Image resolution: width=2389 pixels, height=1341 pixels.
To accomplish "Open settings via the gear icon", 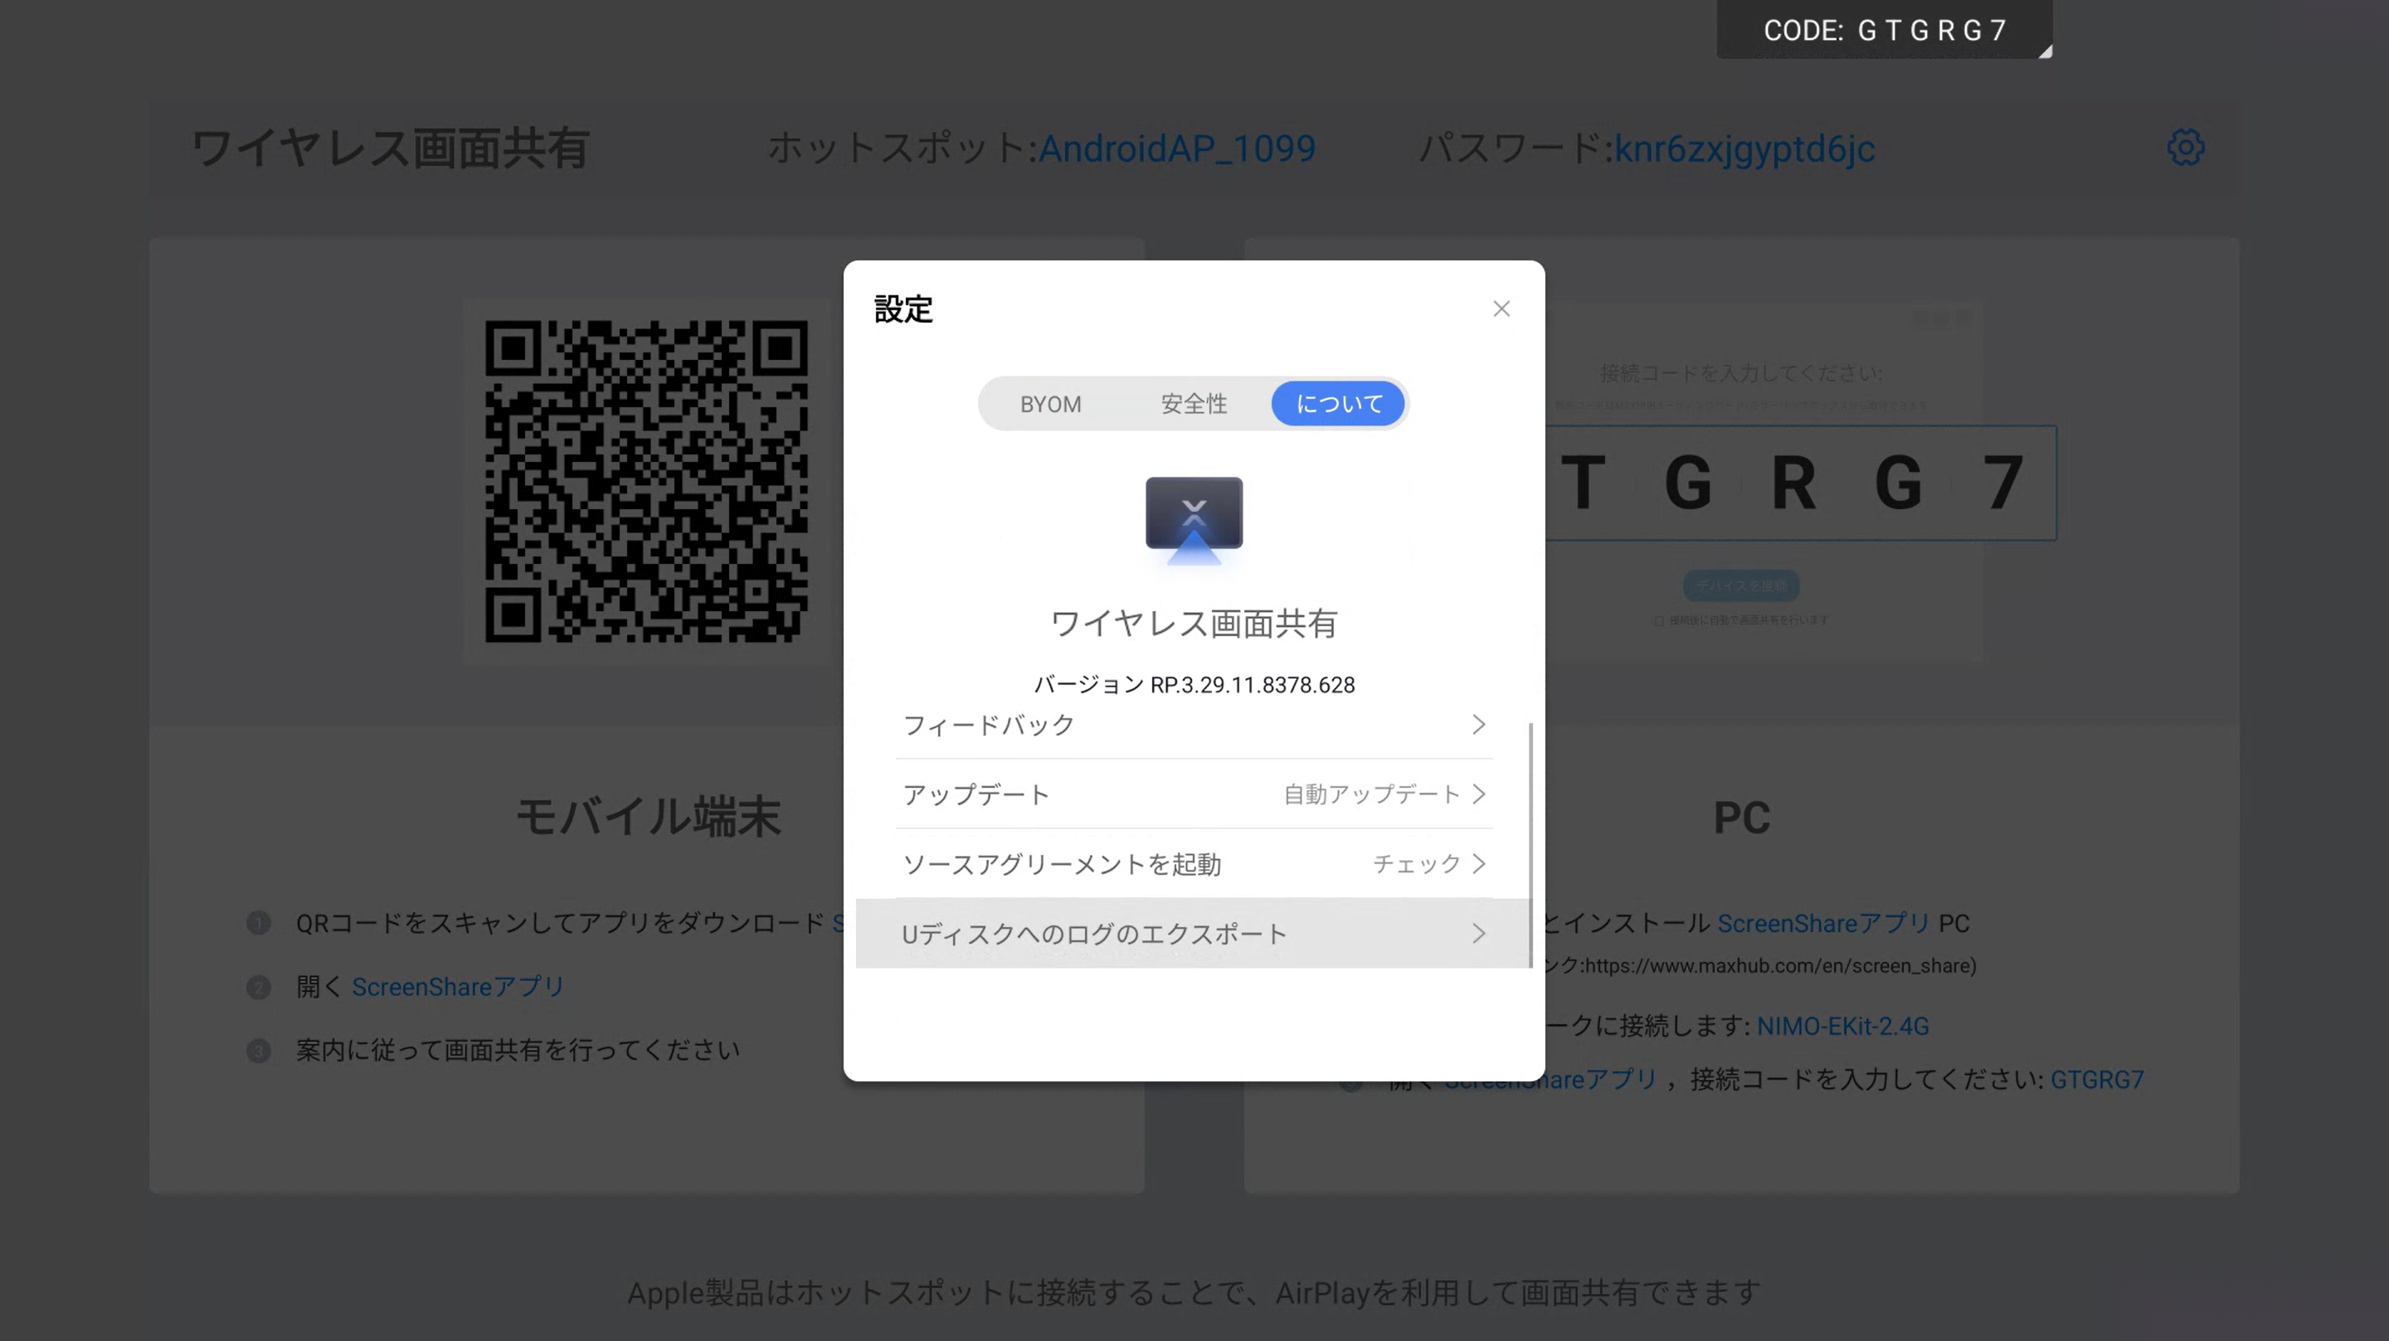I will pyautogui.click(x=2185, y=148).
